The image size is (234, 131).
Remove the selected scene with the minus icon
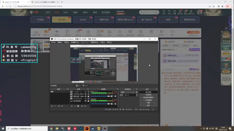coord(55,106)
